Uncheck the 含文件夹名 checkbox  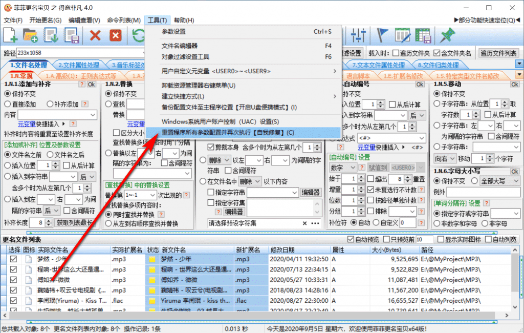click(x=437, y=53)
